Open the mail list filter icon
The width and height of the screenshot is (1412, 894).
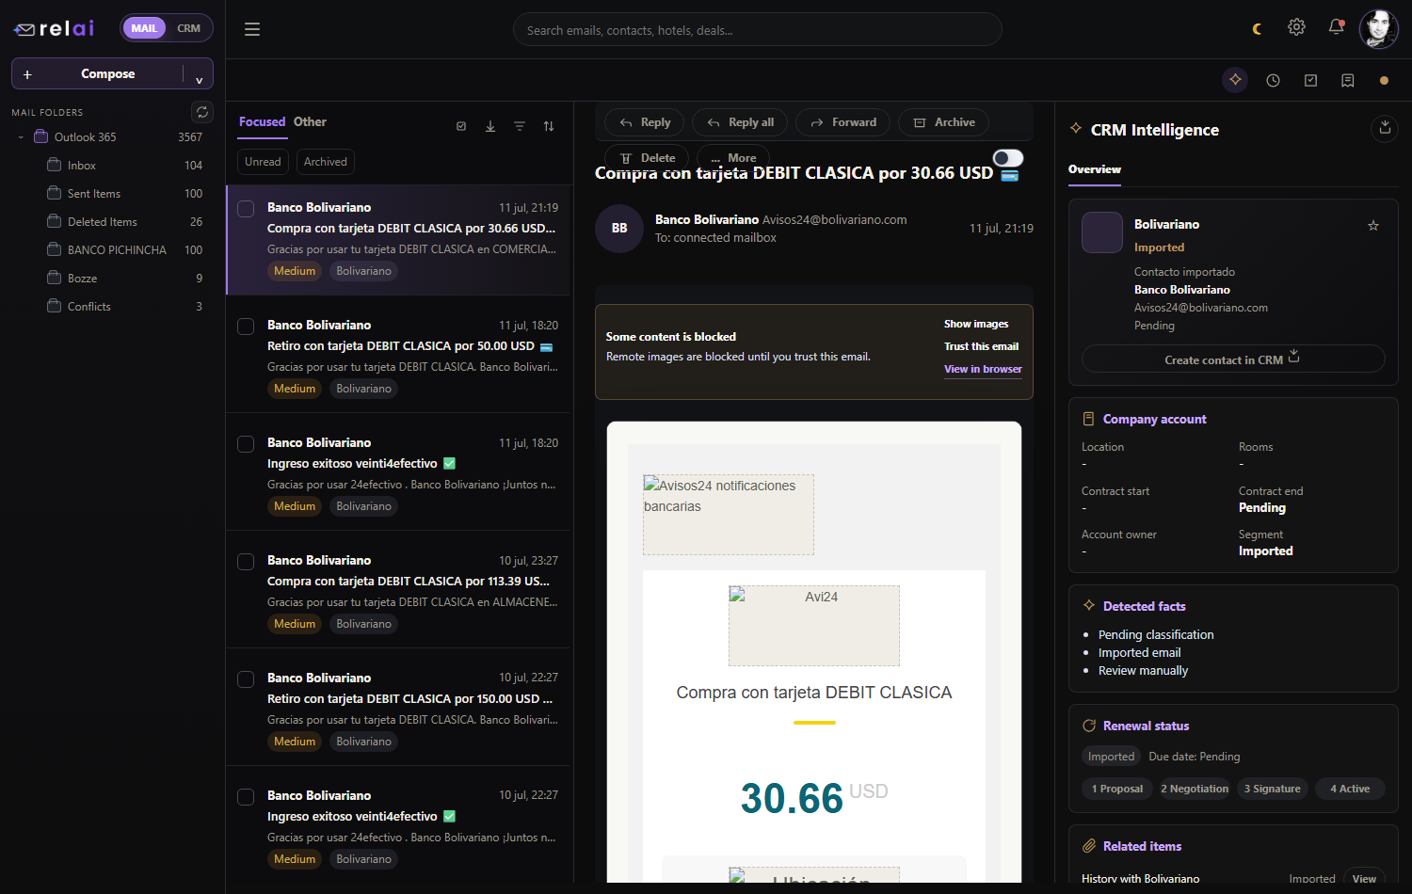[520, 126]
